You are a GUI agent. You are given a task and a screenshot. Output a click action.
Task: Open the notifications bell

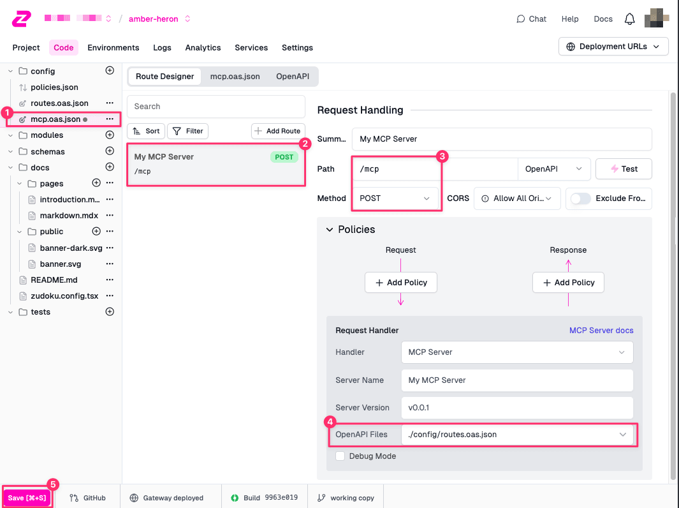pyautogui.click(x=629, y=19)
